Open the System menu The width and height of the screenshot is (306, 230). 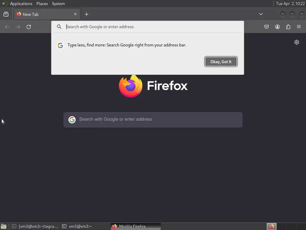[x=58, y=4]
